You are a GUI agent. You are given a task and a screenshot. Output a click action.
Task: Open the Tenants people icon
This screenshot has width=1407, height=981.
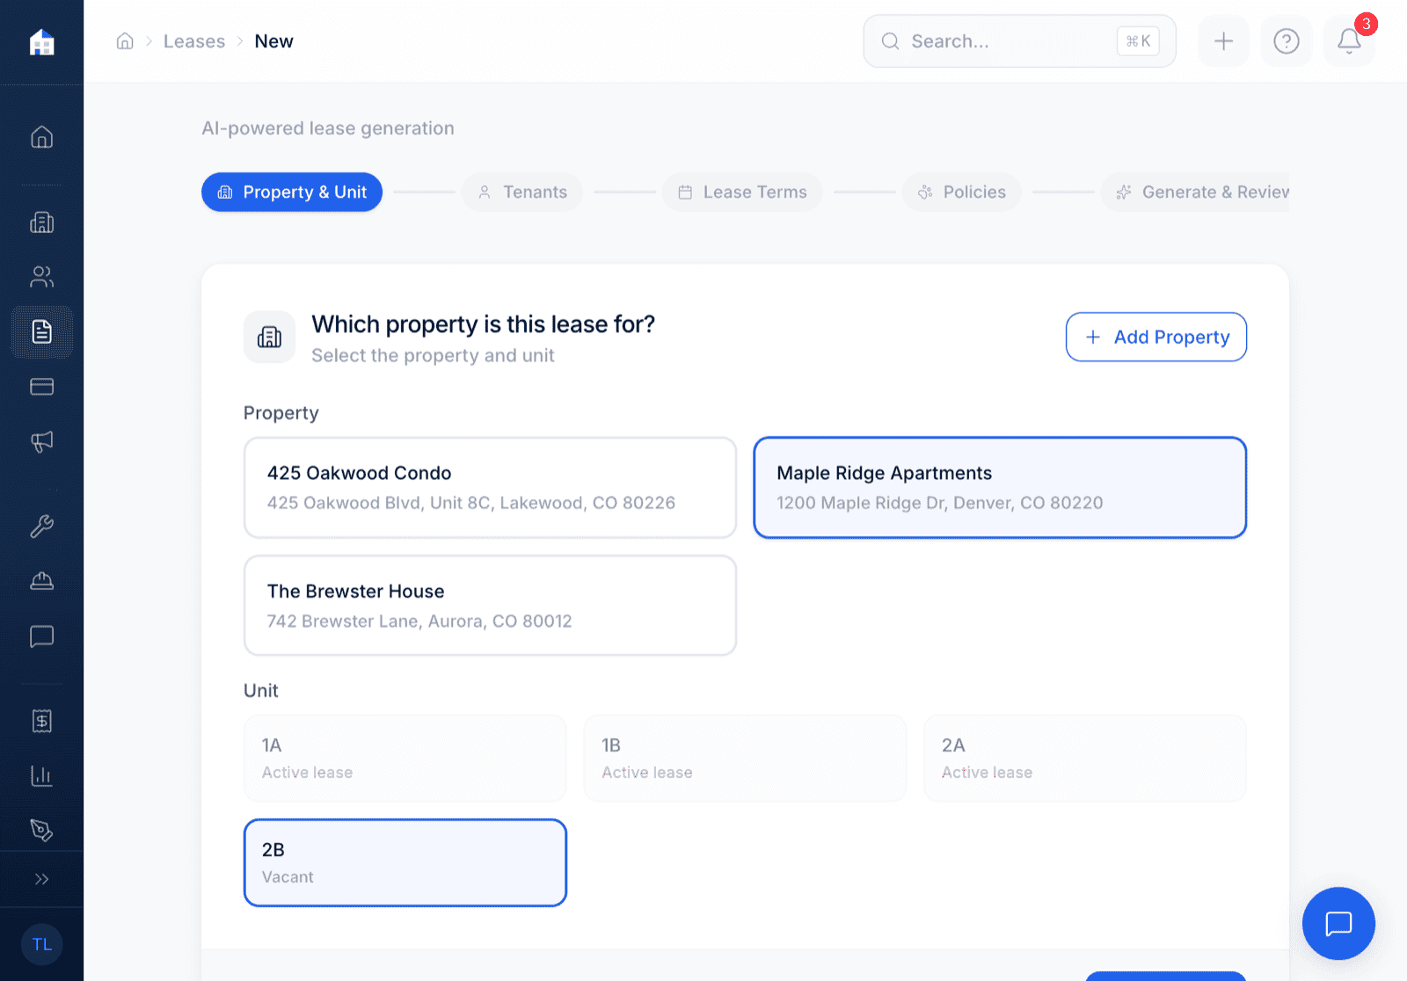pyautogui.click(x=41, y=277)
